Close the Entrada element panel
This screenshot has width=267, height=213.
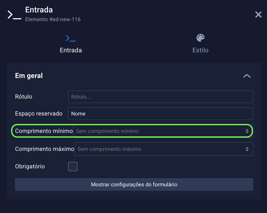point(258,15)
